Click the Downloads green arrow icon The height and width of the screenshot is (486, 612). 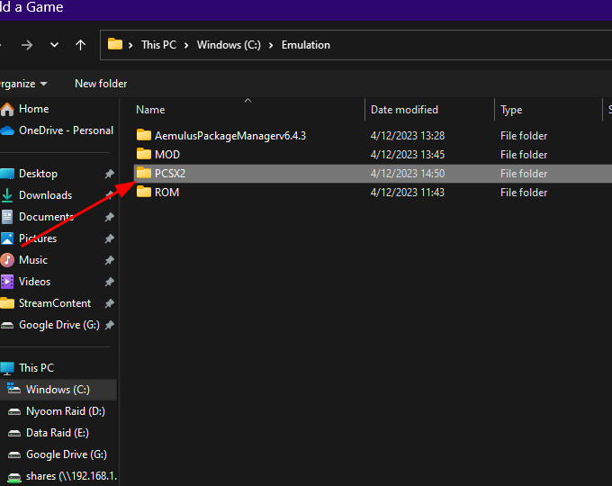click(x=7, y=195)
